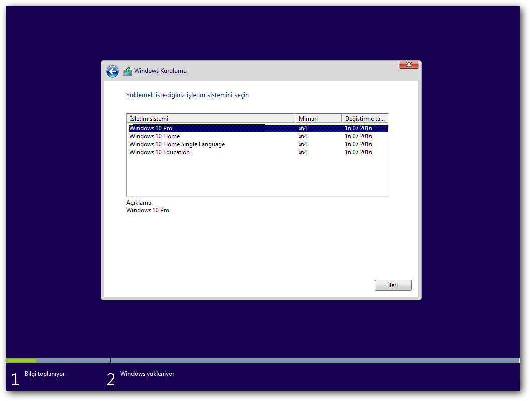Click the Değiştirme tarihi column header
Screen dimensions: 530x401
tap(364, 118)
